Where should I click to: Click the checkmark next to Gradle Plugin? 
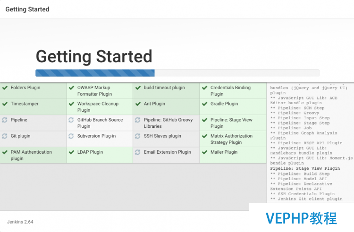[204, 104]
